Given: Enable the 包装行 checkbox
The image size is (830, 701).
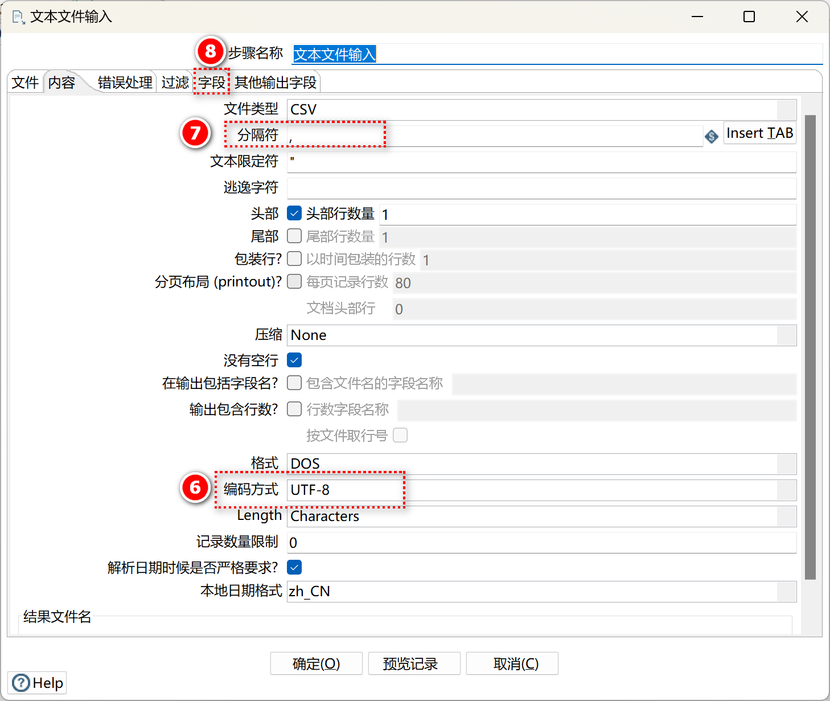Looking at the screenshot, I should 294,259.
